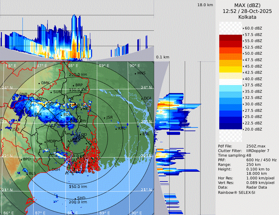Select the BPD station marker

(x=21, y=159)
